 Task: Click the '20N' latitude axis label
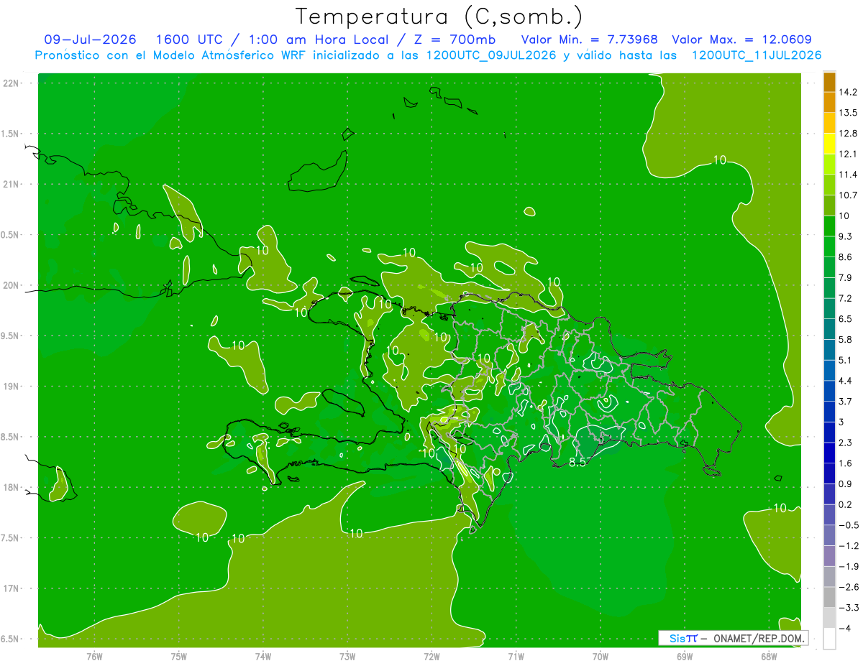click(x=11, y=285)
